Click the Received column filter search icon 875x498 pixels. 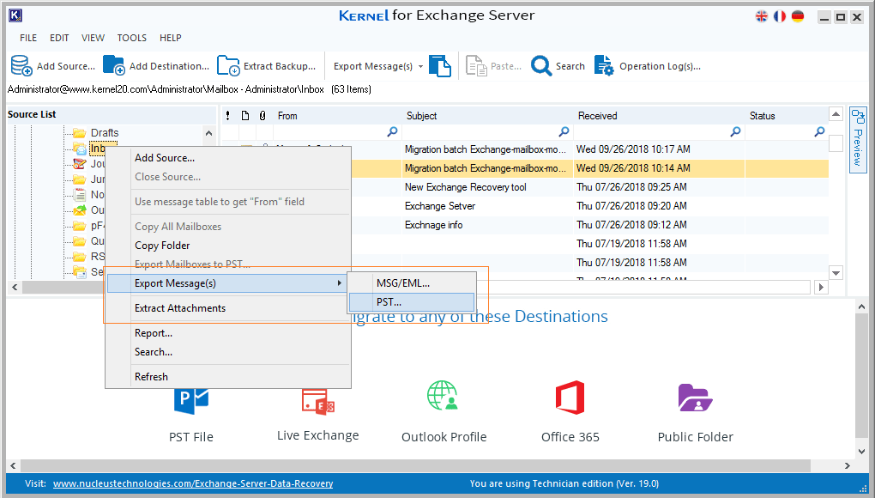pos(736,131)
